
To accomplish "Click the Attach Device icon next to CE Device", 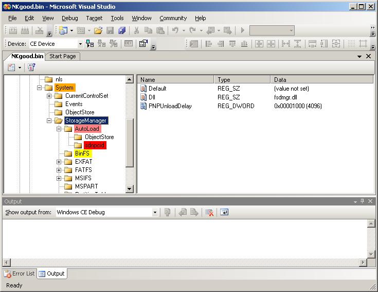I will click(x=90, y=44).
